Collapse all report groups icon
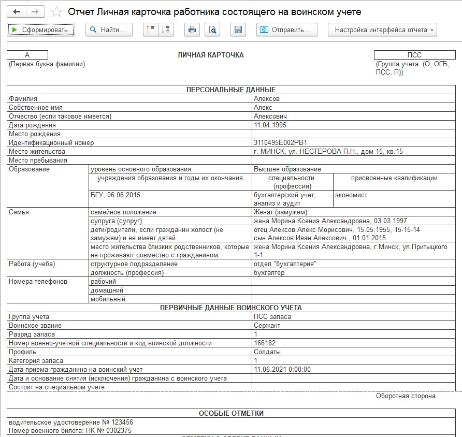This screenshot has height=437, width=462. (151, 30)
